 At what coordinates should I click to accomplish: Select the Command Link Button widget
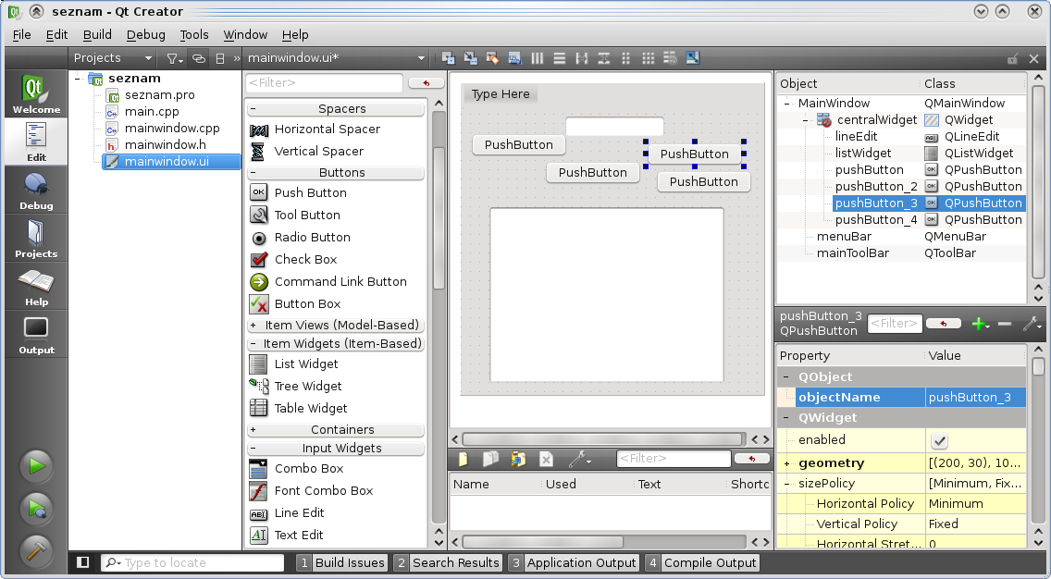(340, 281)
